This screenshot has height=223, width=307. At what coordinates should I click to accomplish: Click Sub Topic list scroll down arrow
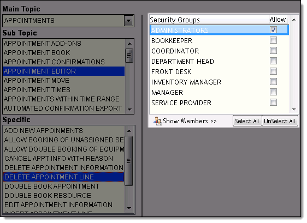pyautogui.click(x=129, y=109)
